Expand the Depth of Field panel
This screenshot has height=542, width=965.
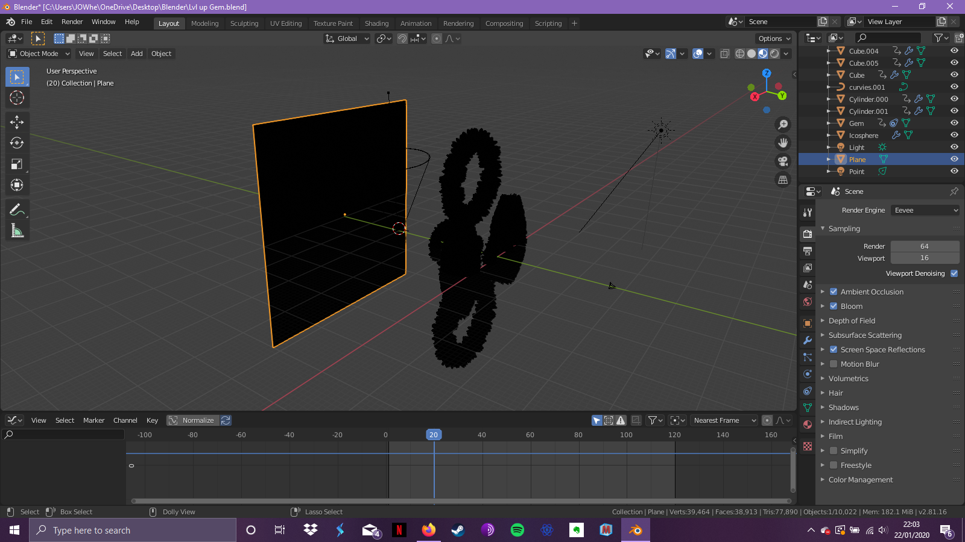(852, 320)
